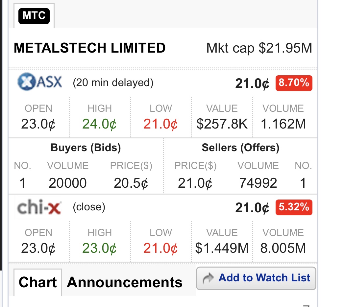Click the arrow icon on Add to Watch List
The image size is (344, 307).
click(208, 278)
